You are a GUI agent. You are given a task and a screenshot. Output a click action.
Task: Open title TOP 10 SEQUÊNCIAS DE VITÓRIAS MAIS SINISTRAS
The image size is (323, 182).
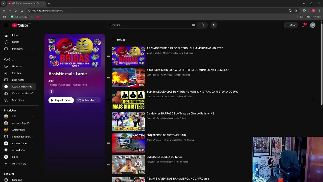click(192, 92)
